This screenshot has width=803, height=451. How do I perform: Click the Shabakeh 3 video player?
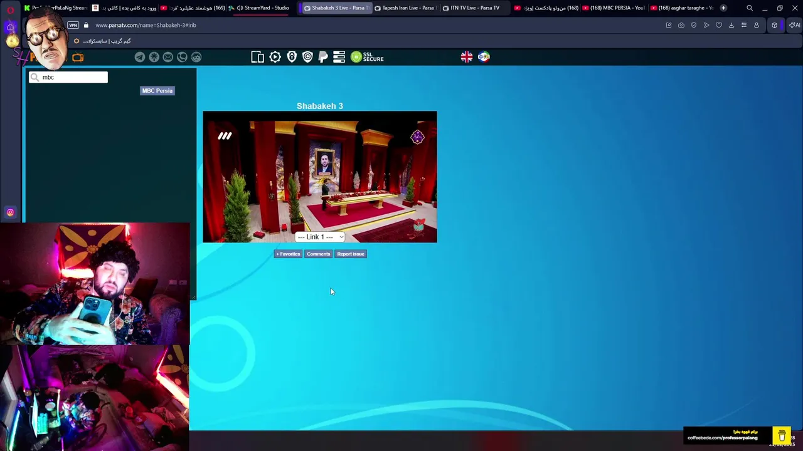[x=320, y=177]
